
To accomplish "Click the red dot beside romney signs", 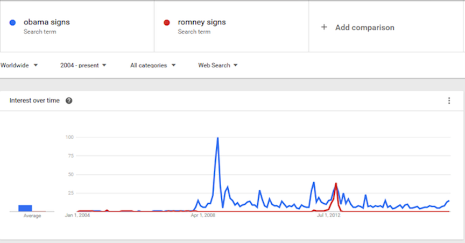I will [x=167, y=23].
